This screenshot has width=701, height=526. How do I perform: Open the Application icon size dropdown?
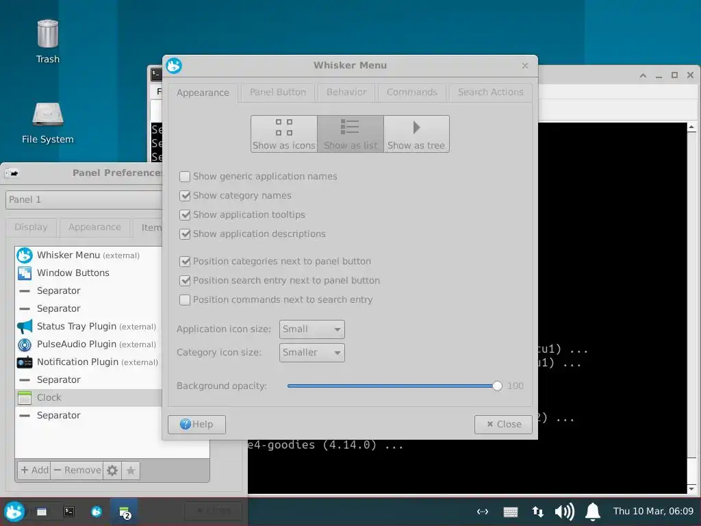[x=311, y=329]
